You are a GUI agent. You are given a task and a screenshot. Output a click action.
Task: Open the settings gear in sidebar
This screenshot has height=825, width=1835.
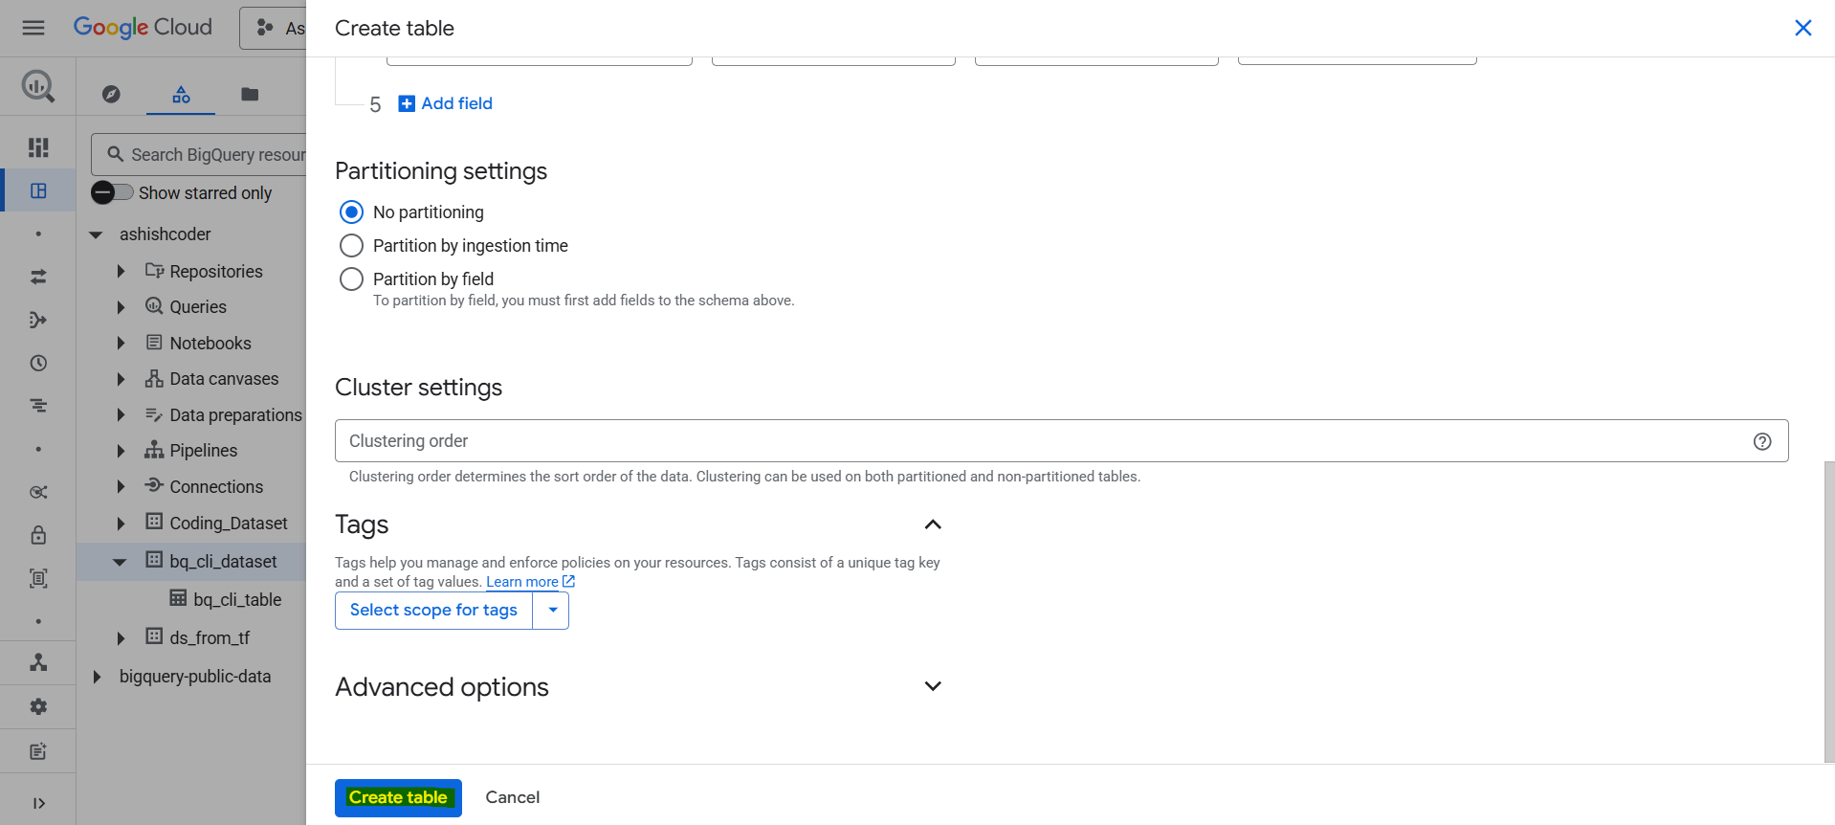(x=38, y=706)
